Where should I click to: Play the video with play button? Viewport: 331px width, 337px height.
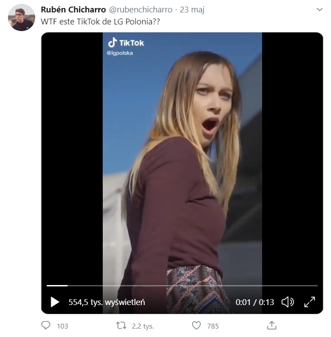click(x=55, y=302)
